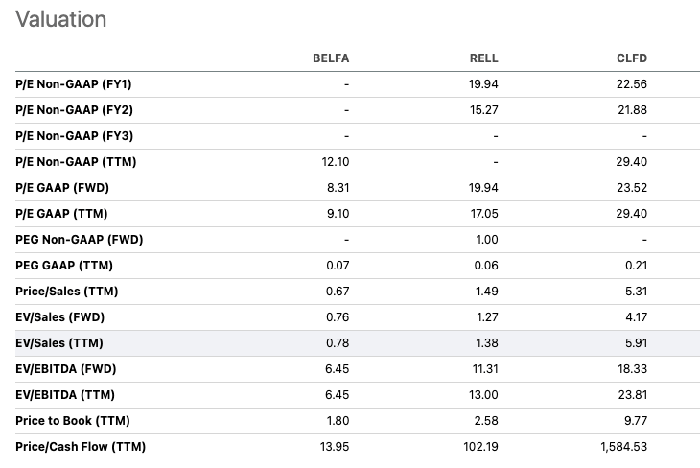The width and height of the screenshot is (700, 468).
Task: Select the P/E Non-GAAP (FY1) row label
Action: click(74, 84)
